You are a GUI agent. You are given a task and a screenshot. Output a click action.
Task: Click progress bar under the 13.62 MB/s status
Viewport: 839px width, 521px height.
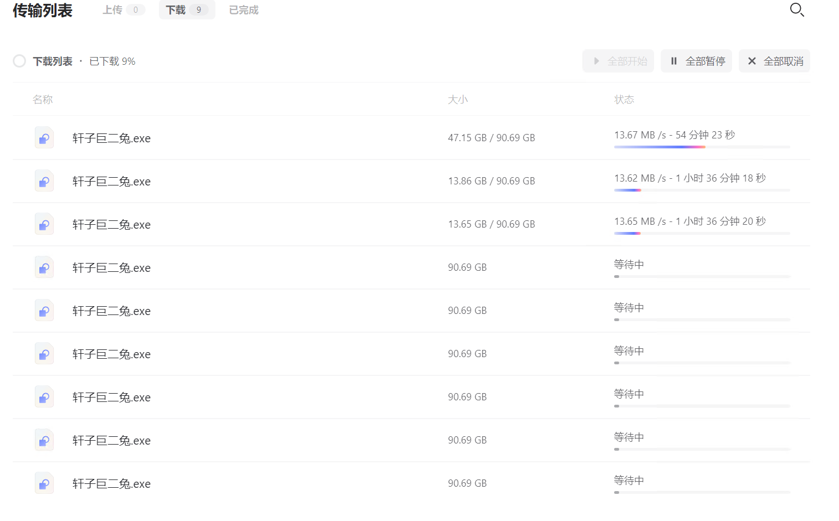pyautogui.click(x=702, y=190)
